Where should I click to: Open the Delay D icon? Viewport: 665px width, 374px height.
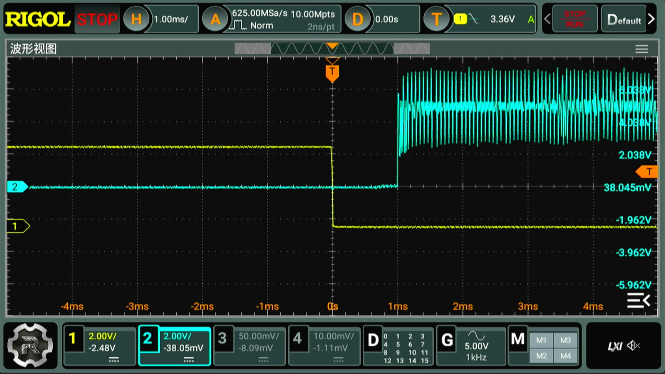tap(357, 19)
